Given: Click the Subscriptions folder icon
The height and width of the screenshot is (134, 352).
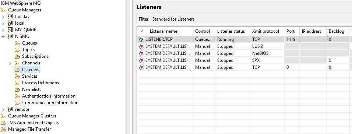Looking at the screenshot, I should pyautogui.click(x=17, y=56).
